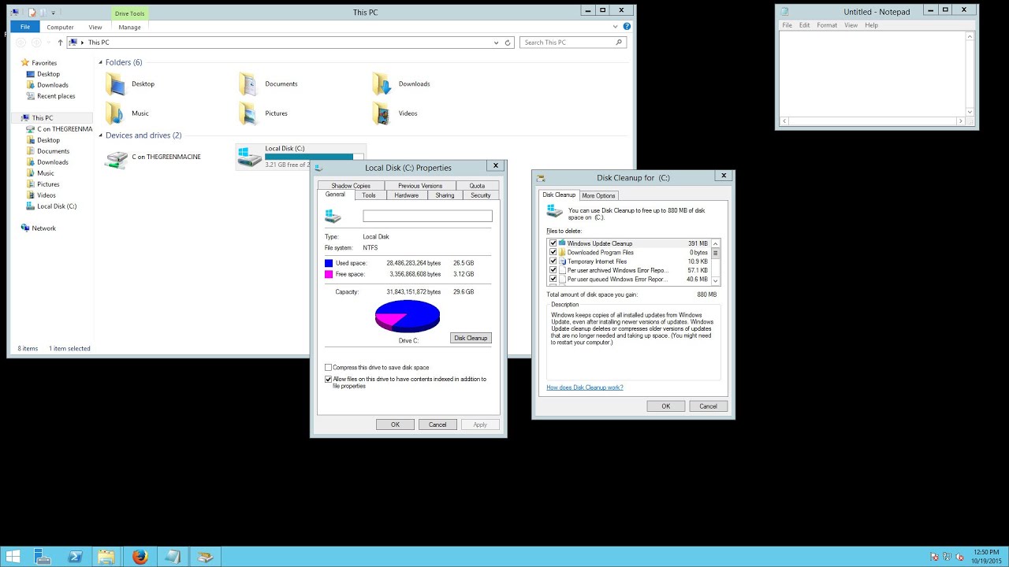Open the How does Disk Cleanup work link
The height and width of the screenshot is (567, 1009).
coord(585,387)
